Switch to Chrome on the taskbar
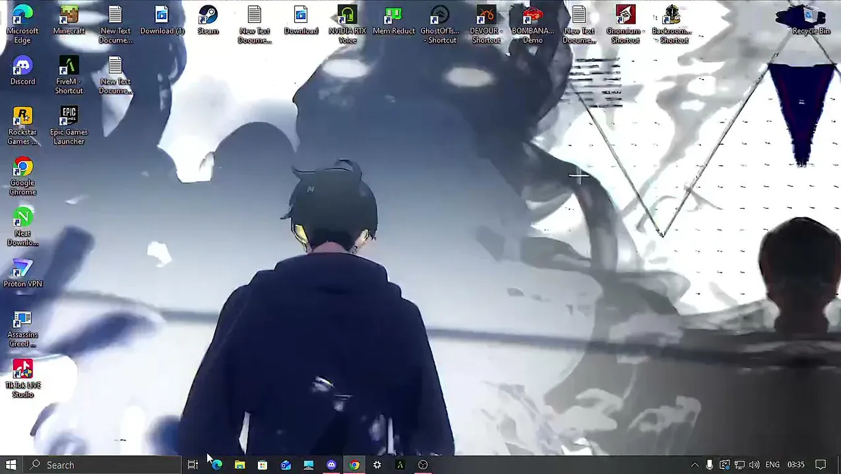 click(354, 465)
